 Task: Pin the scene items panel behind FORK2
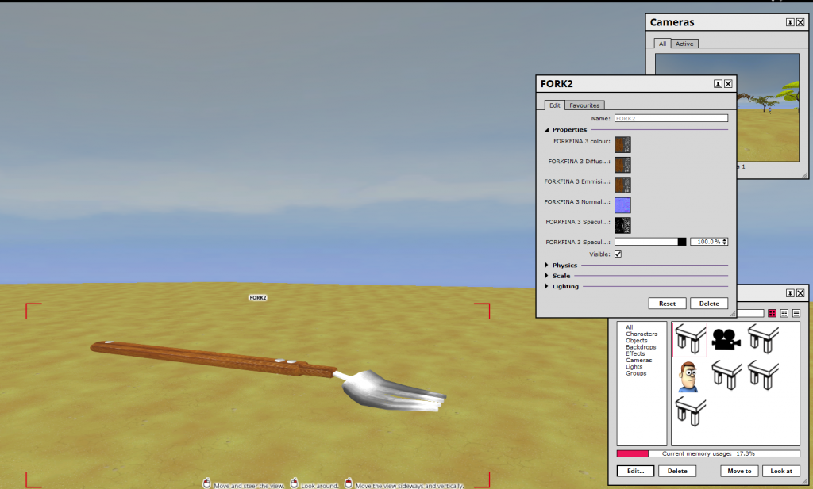coord(790,293)
